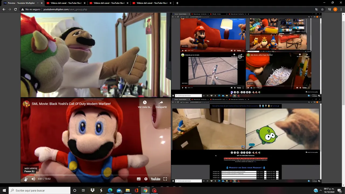
Task: Close the second browser tab
Action: coord(85,3)
